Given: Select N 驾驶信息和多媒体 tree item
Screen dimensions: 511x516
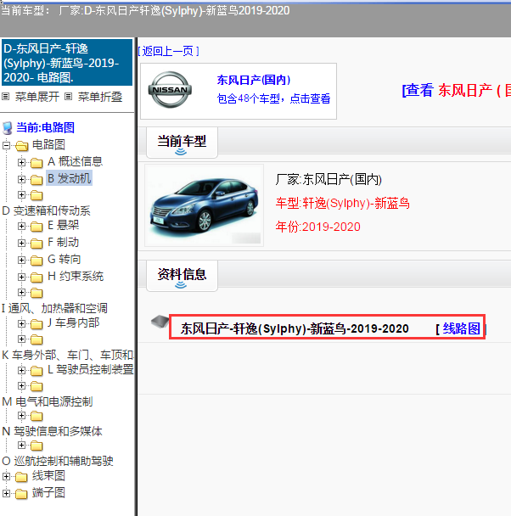Looking at the screenshot, I should [x=52, y=431].
